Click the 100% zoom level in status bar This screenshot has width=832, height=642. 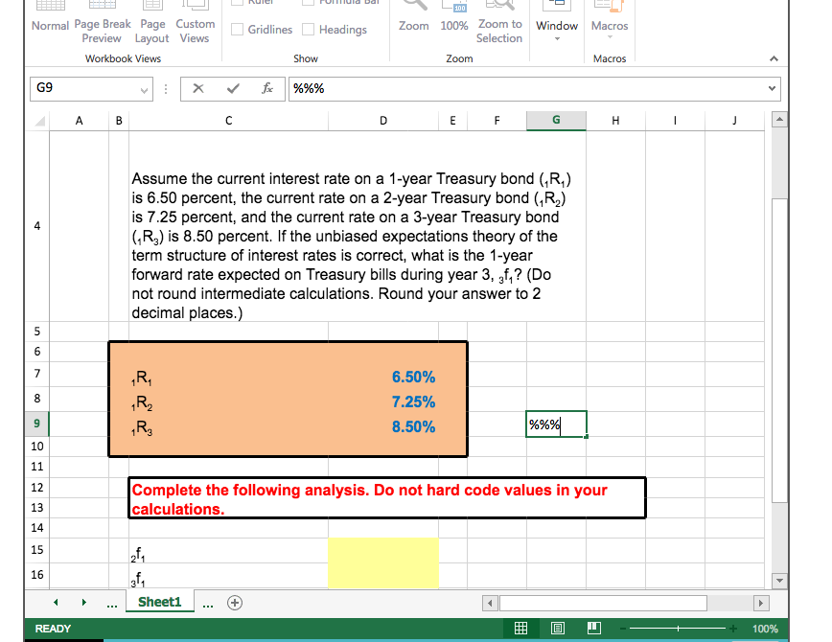coord(765,629)
